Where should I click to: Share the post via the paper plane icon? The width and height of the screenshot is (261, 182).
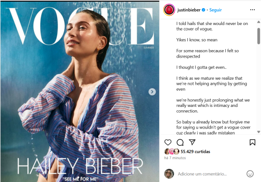(x=192, y=142)
